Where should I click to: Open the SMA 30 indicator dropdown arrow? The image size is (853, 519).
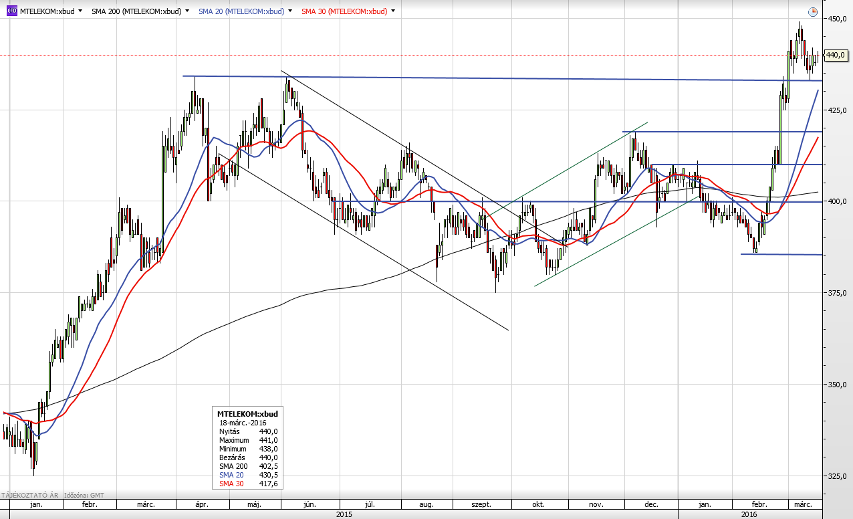(x=392, y=11)
